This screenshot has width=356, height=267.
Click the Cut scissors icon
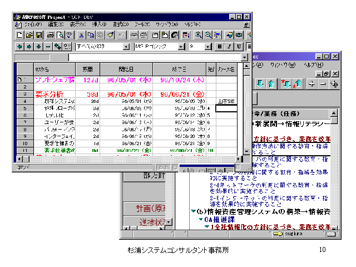click(82, 35)
